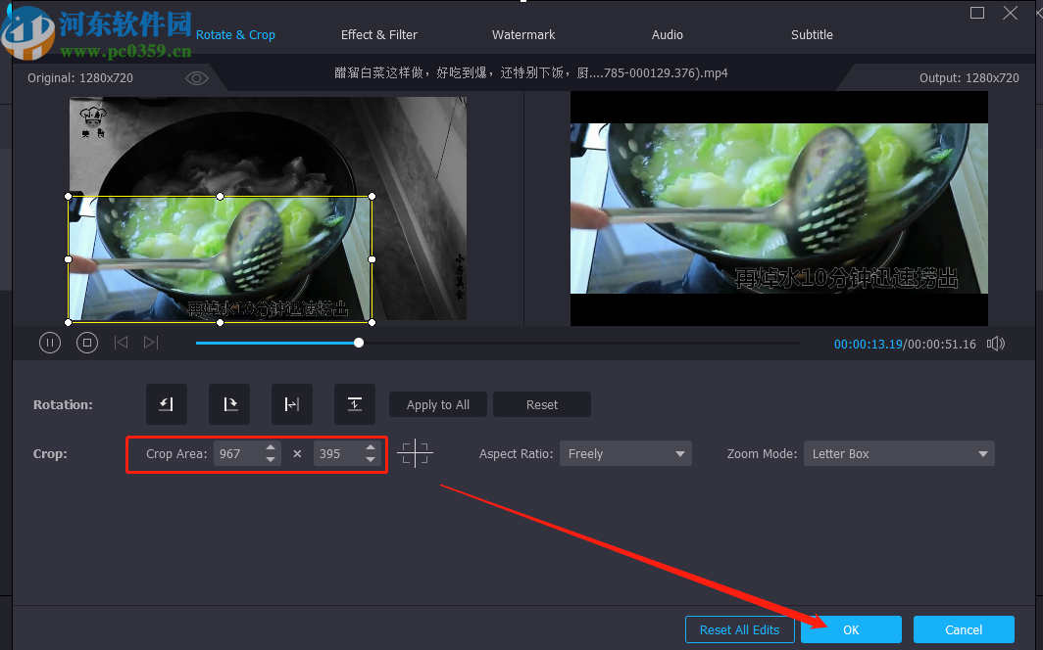The height and width of the screenshot is (650, 1043).
Task: Switch to the Watermark tab
Action: point(522,34)
